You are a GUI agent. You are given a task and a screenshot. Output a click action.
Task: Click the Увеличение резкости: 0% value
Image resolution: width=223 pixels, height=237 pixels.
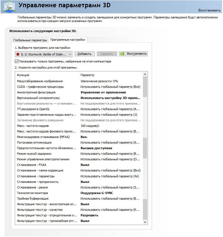coord(99,81)
